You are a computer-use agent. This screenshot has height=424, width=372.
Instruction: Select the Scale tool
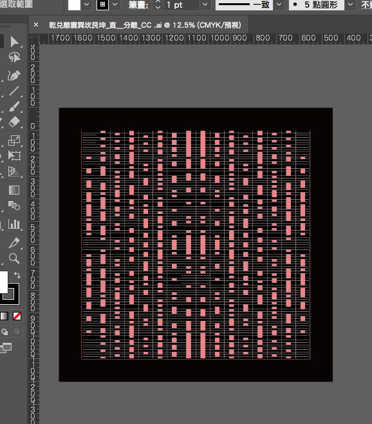pos(14,140)
